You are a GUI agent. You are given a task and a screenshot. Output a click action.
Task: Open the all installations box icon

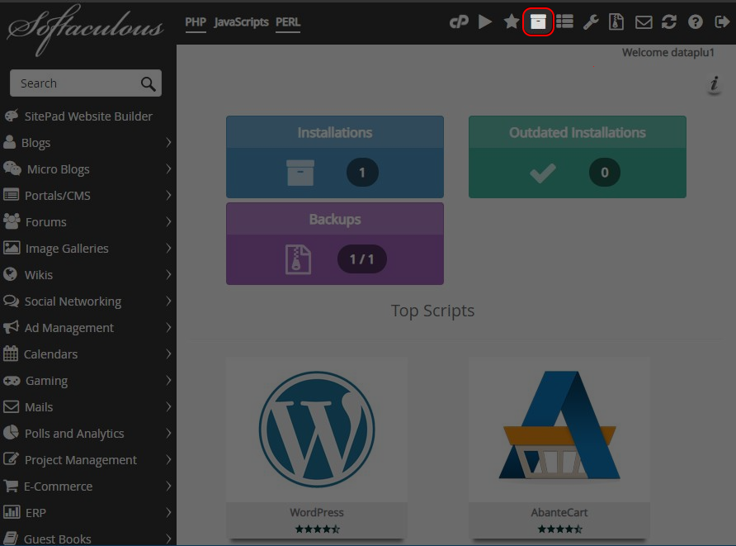tap(538, 22)
